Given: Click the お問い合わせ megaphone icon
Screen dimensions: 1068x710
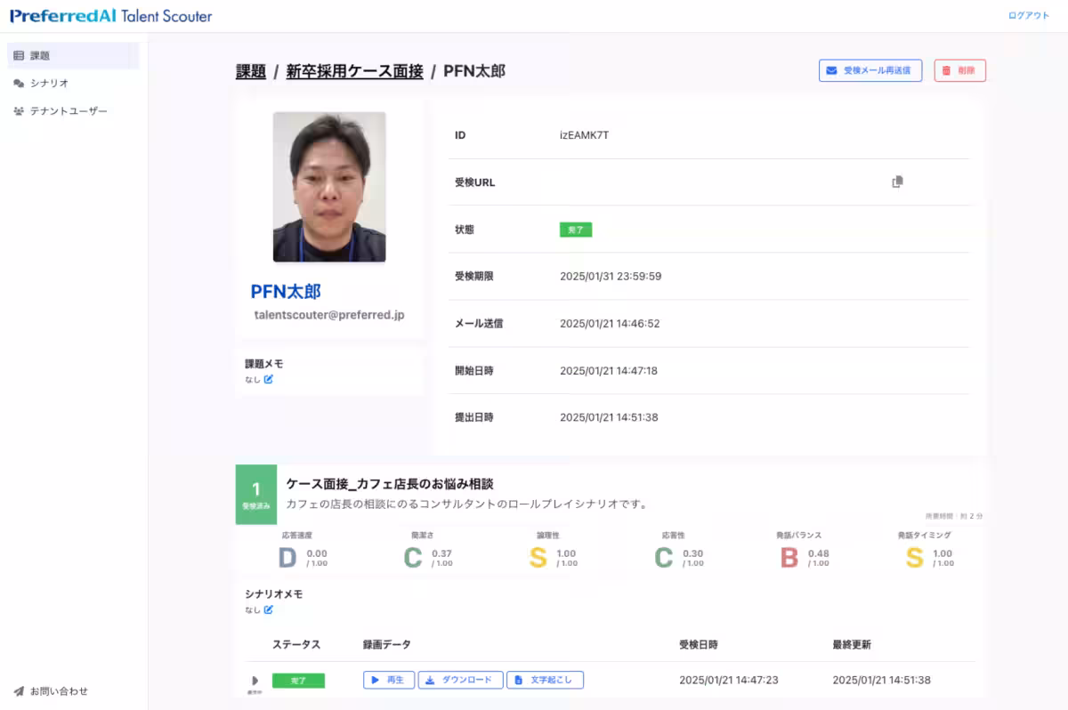Looking at the screenshot, I should coord(17,690).
